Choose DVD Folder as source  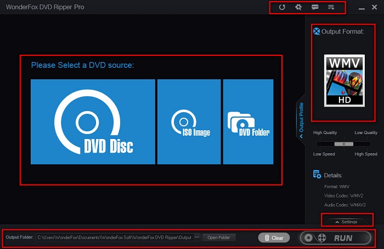[x=249, y=121]
